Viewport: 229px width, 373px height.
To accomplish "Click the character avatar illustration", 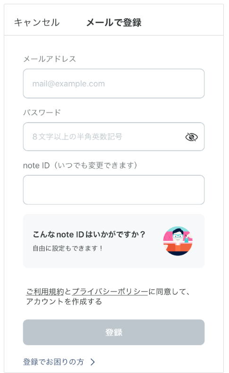I will [178, 241].
